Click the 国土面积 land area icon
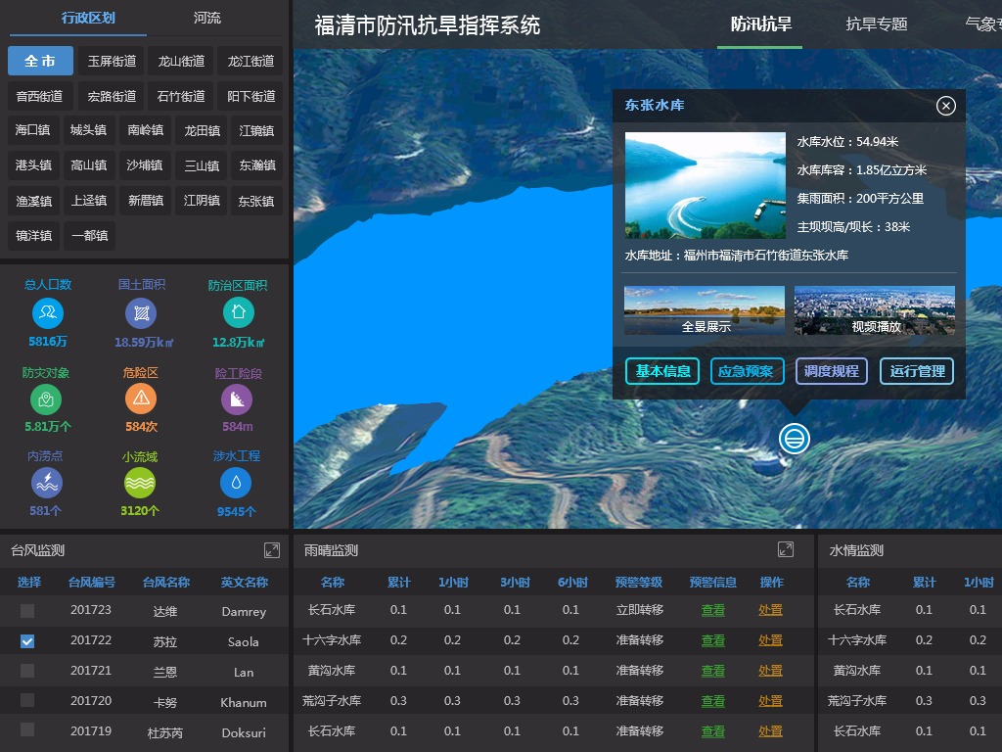 [x=142, y=313]
